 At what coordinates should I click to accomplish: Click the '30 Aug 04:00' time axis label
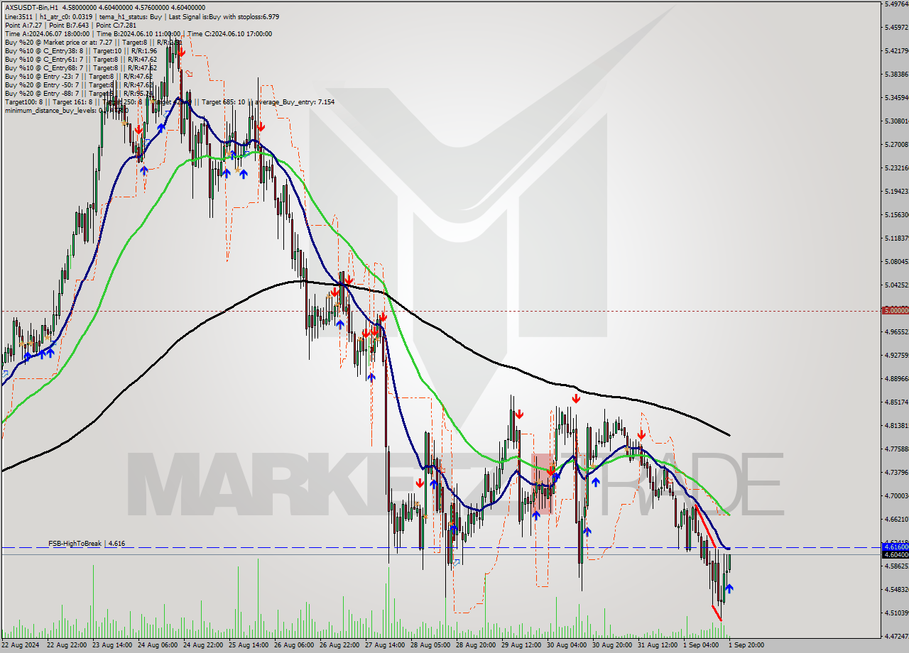tap(566, 644)
